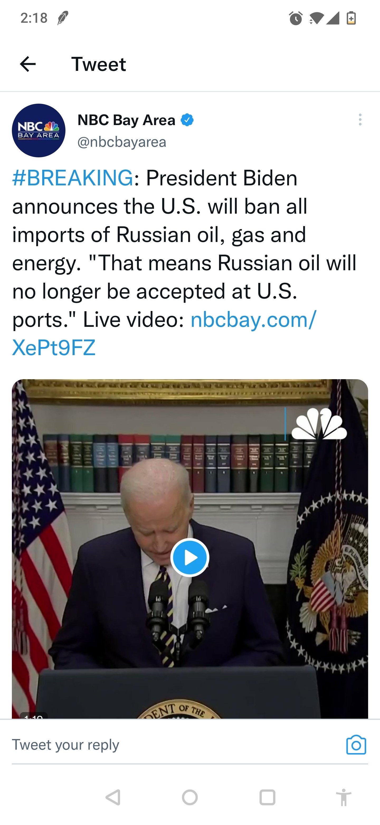Screen dimensions: 380x825
Task: Open the #BREAKING hashtag
Action: pyautogui.click(x=73, y=178)
